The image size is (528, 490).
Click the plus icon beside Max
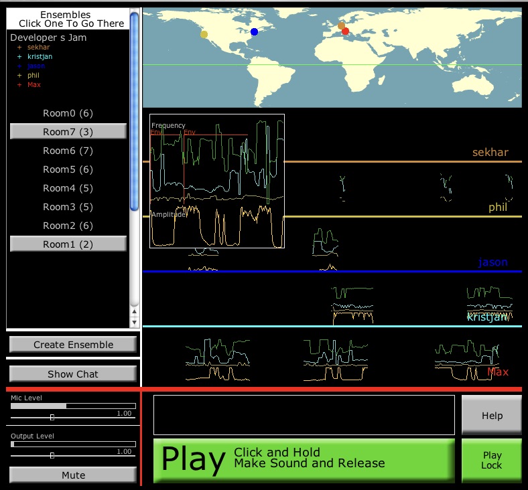[x=19, y=85]
